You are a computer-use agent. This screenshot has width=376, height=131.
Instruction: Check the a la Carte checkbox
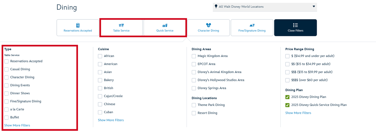point(7,109)
